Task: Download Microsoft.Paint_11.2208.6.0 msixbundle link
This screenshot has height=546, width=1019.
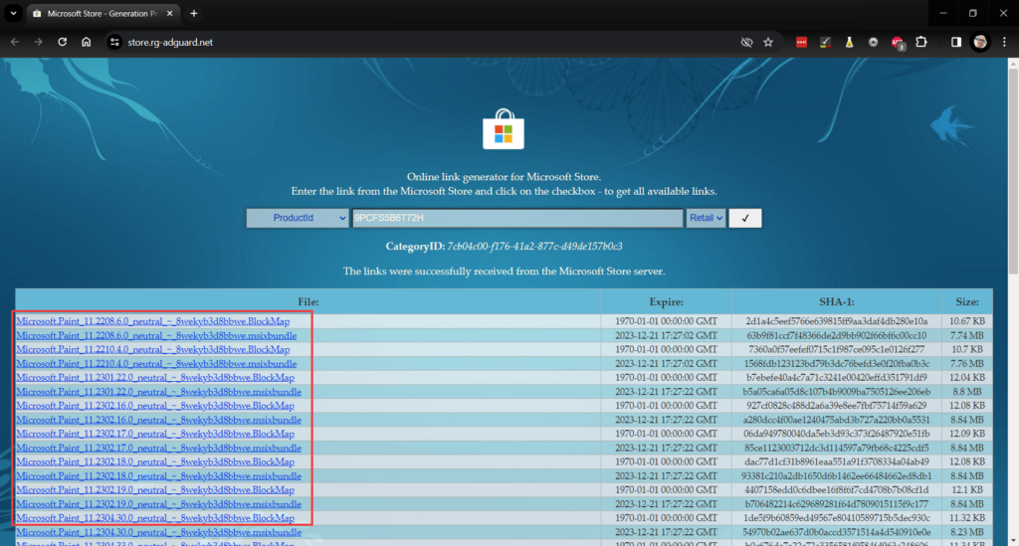Action: pos(156,335)
